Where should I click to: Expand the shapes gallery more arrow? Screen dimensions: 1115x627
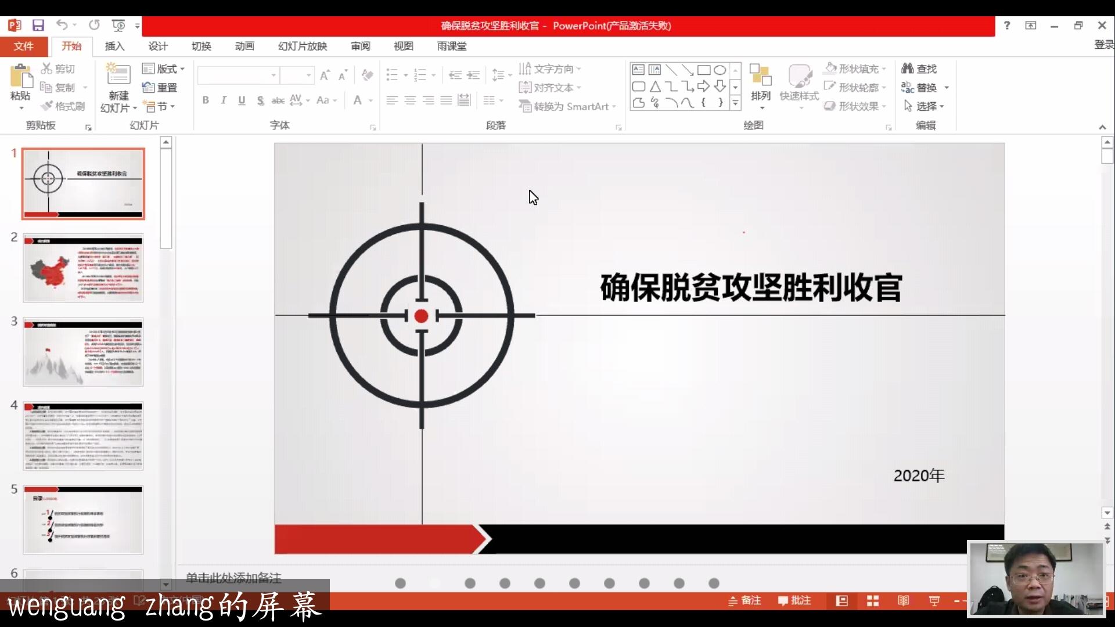click(735, 103)
